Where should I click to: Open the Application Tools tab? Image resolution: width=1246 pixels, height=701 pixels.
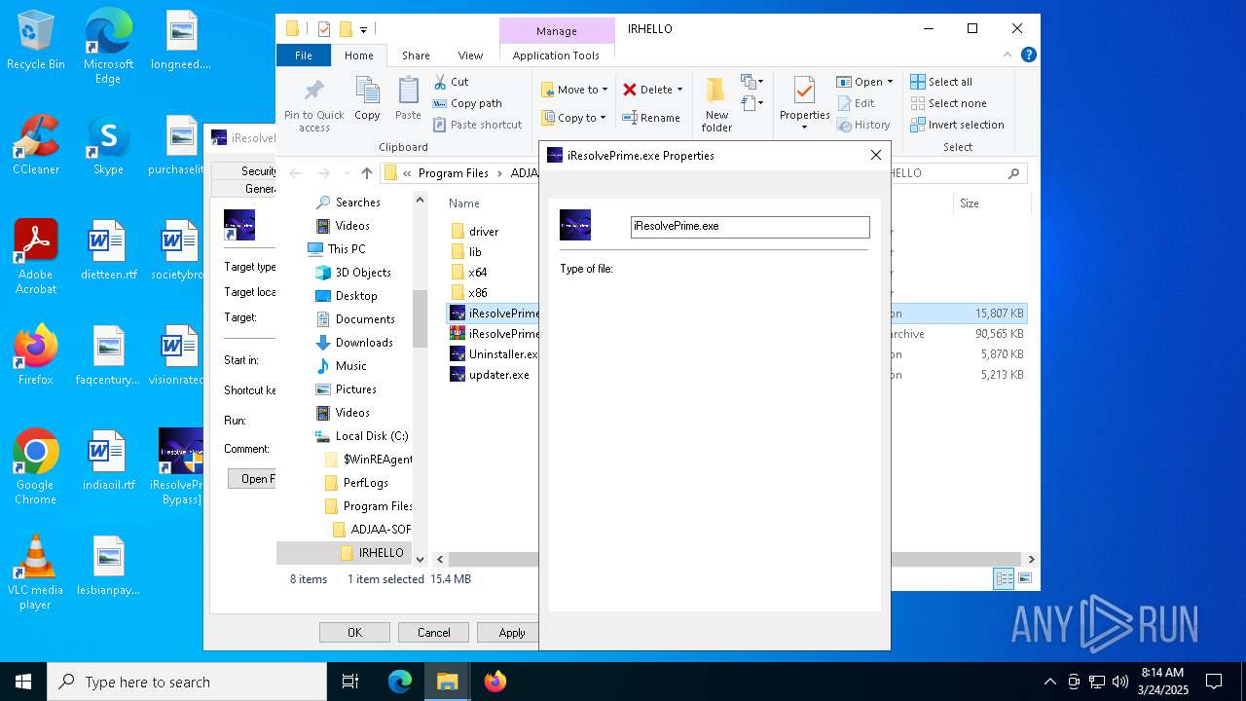click(556, 55)
